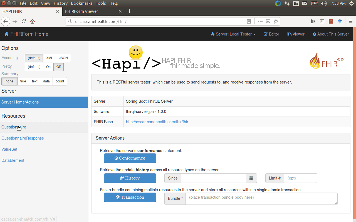Open reader view icon in address bar
The width and height of the screenshot is (356, 222).
click(x=249, y=21)
